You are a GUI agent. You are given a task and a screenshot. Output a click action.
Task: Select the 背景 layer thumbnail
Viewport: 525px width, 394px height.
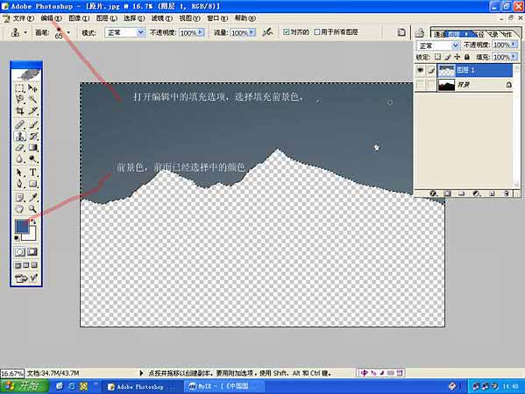[446, 85]
